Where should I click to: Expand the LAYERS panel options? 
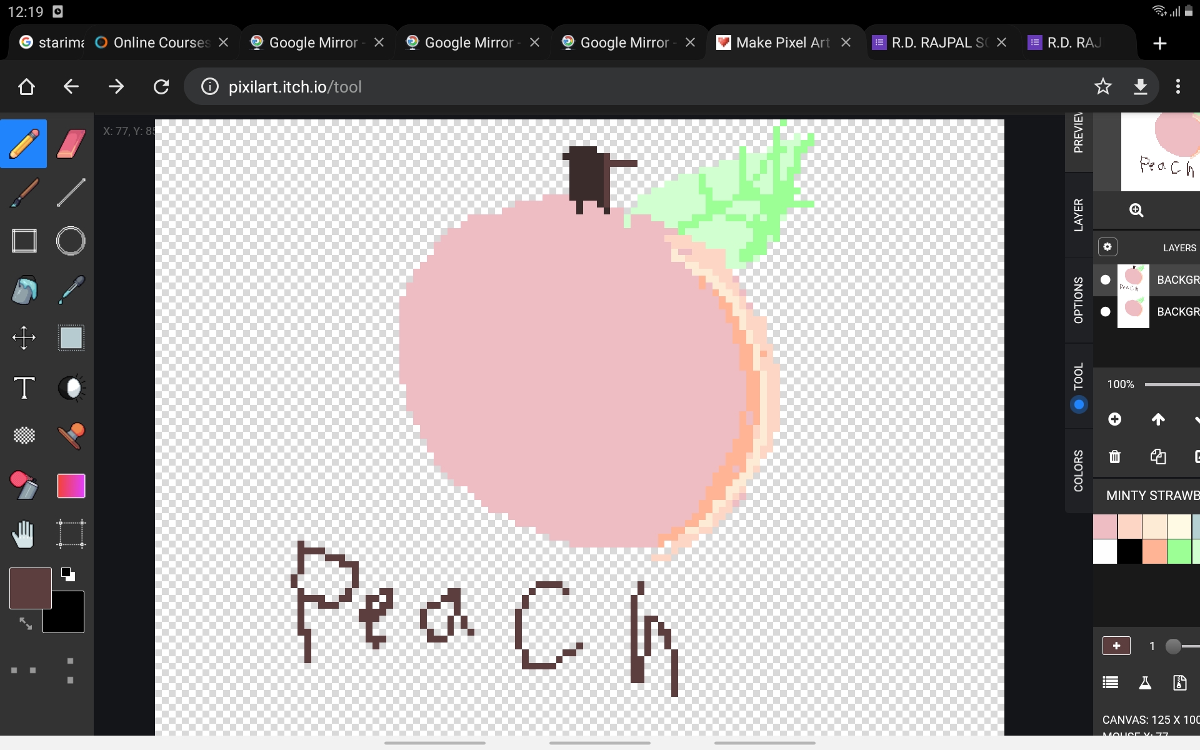pyautogui.click(x=1107, y=247)
